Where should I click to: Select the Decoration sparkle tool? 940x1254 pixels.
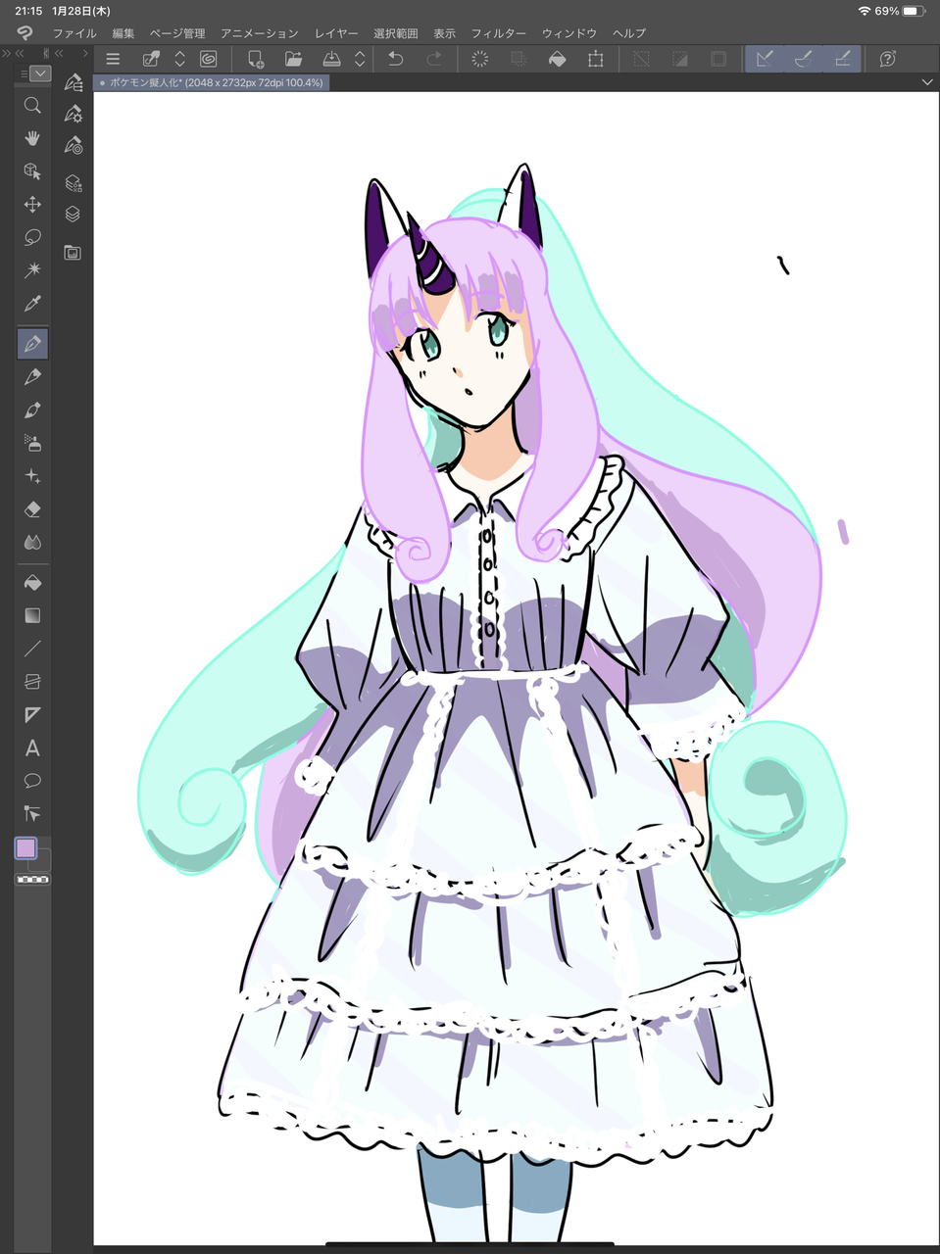click(x=32, y=476)
